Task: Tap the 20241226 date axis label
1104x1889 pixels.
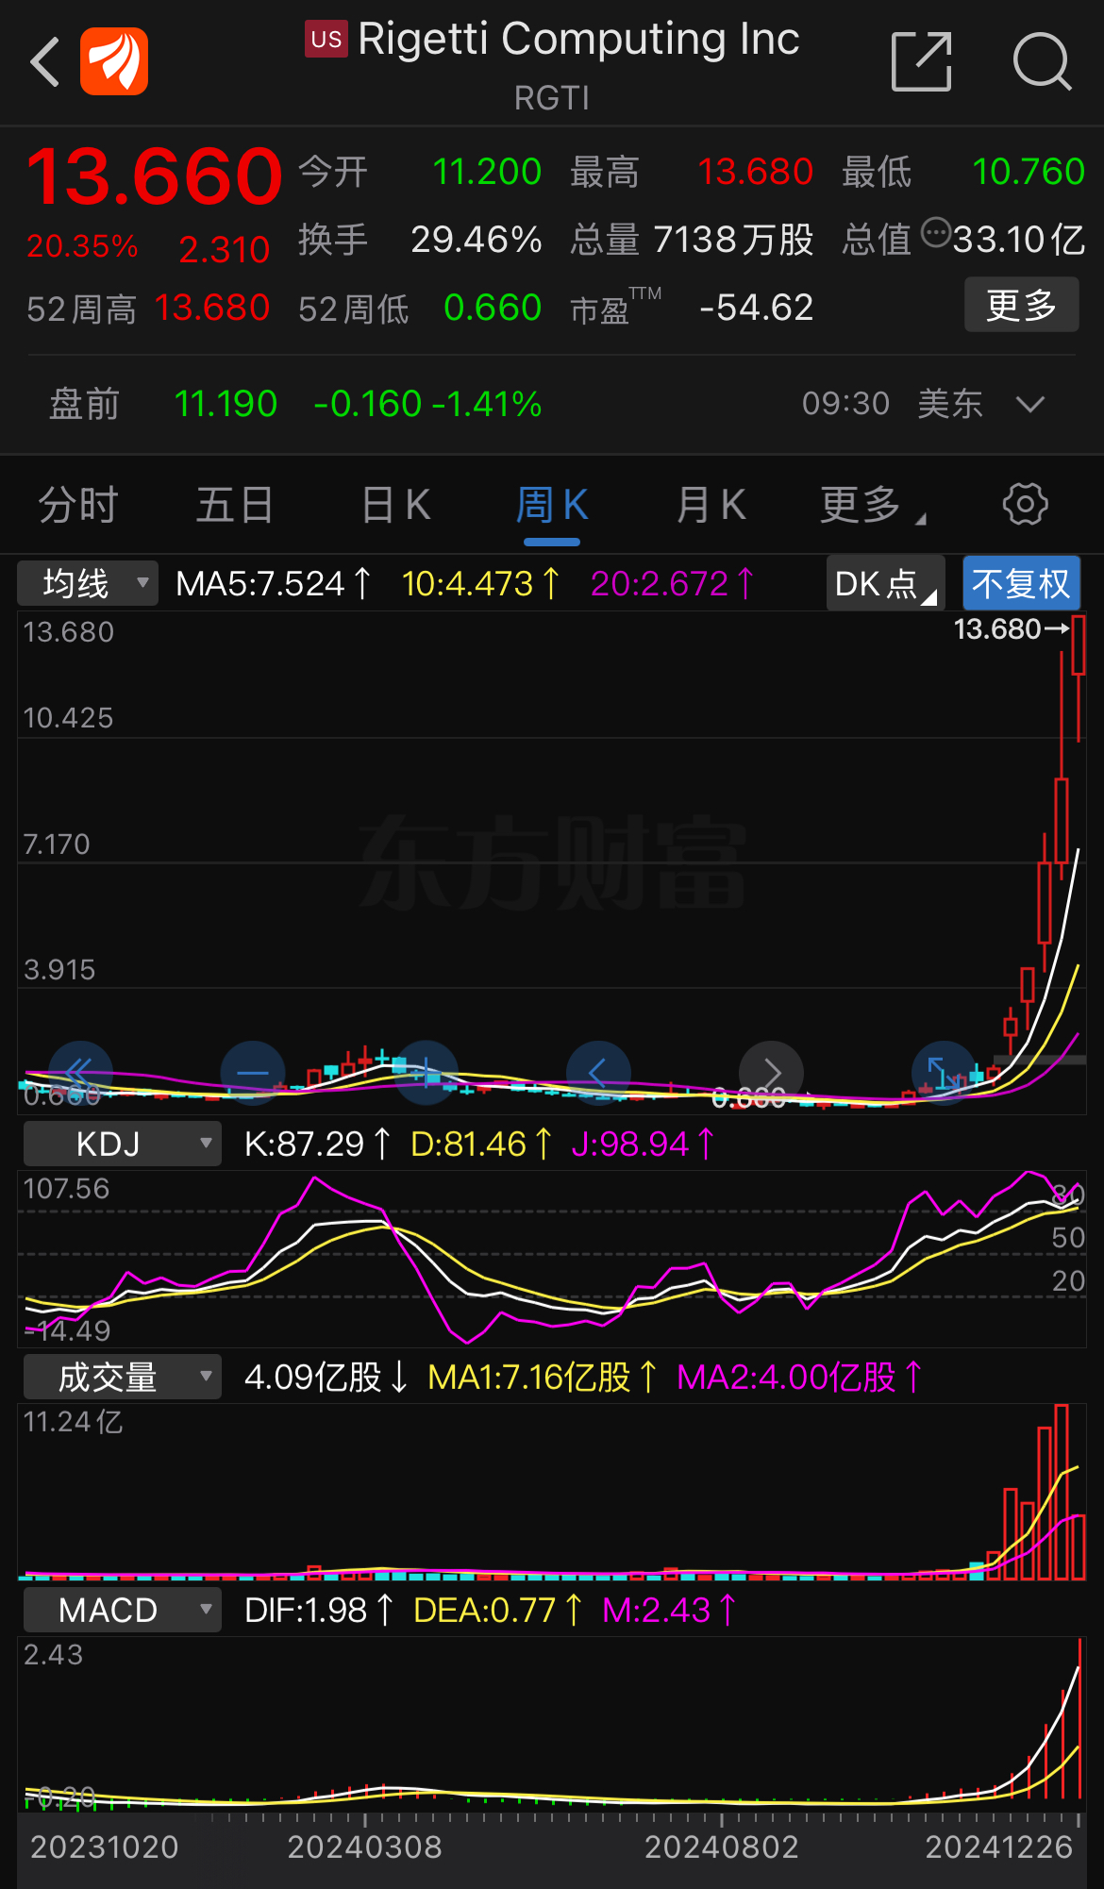Action: click(x=999, y=1847)
